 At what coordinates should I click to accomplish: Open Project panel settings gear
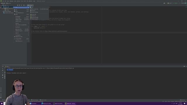click(x=24, y=5)
